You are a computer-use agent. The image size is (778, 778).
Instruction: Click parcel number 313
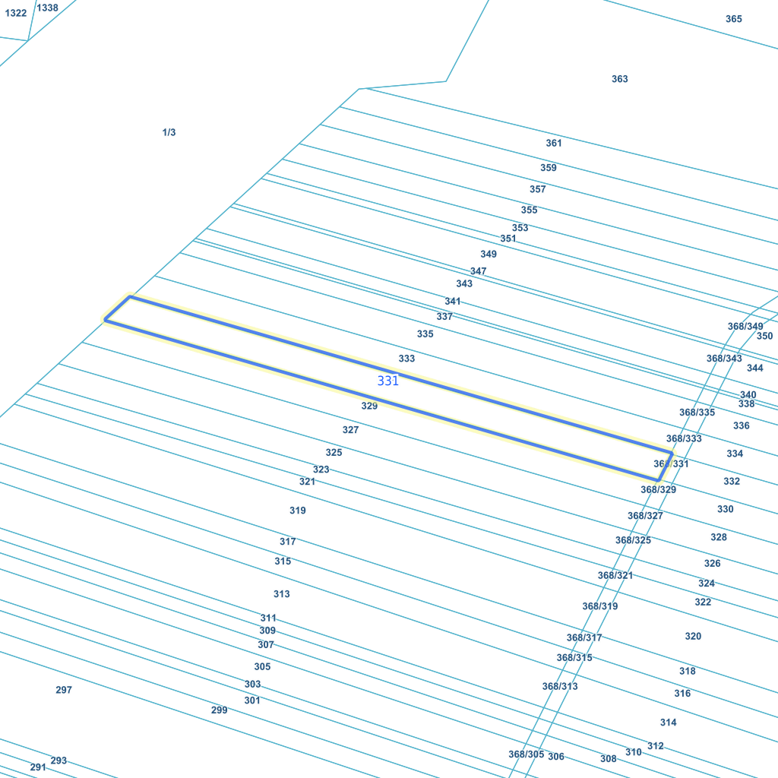click(282, 594)
